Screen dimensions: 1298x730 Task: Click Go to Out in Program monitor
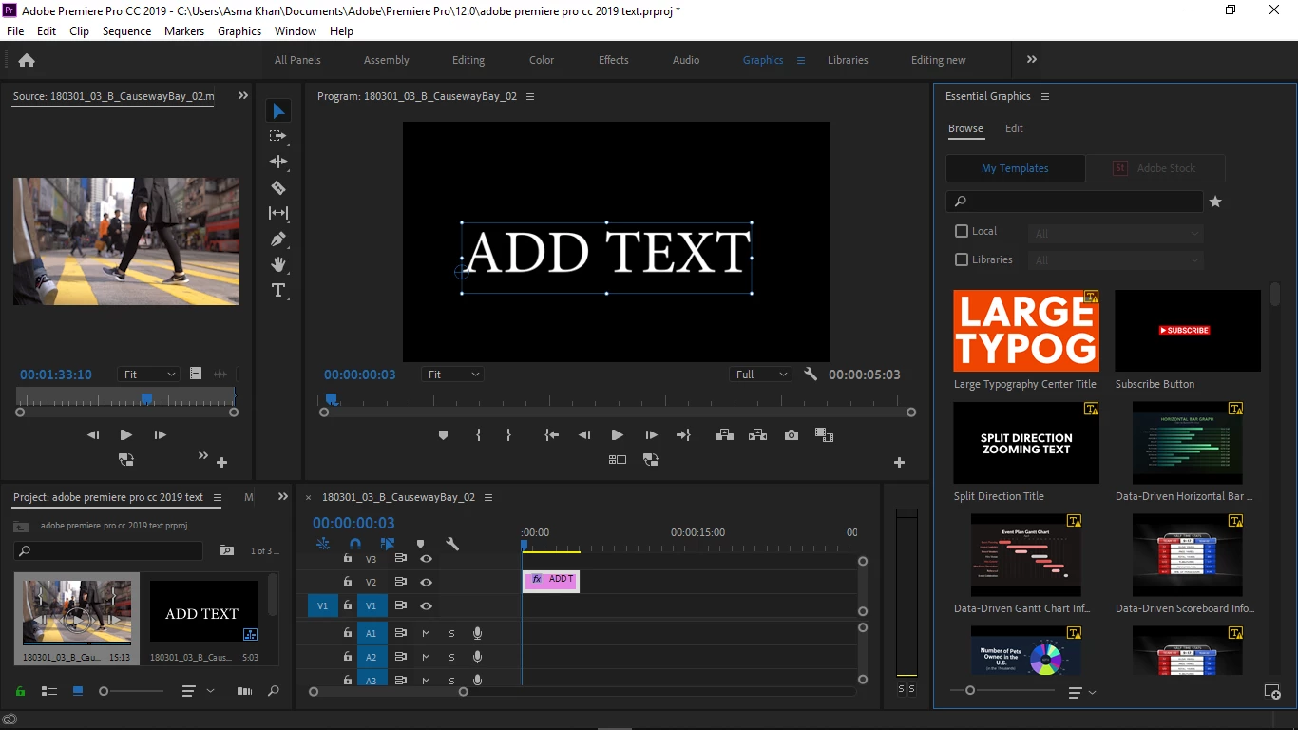(x=683, y=435)
